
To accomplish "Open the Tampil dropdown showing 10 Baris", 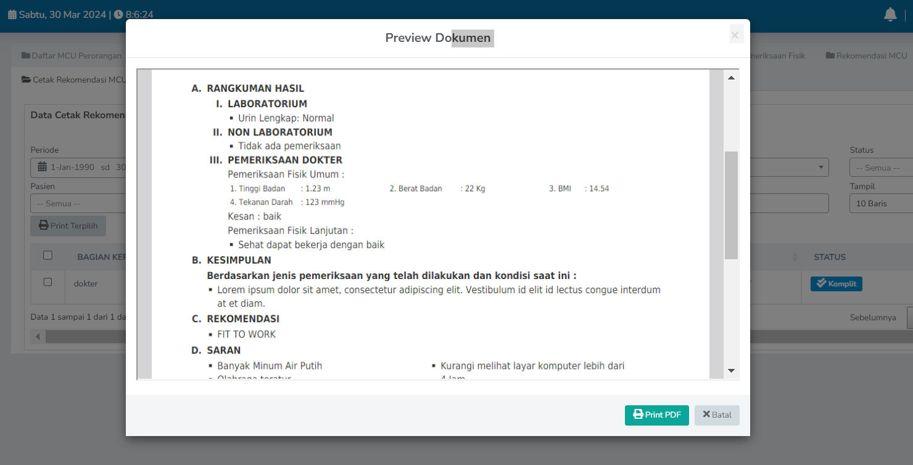I will [x=880, y=203].
